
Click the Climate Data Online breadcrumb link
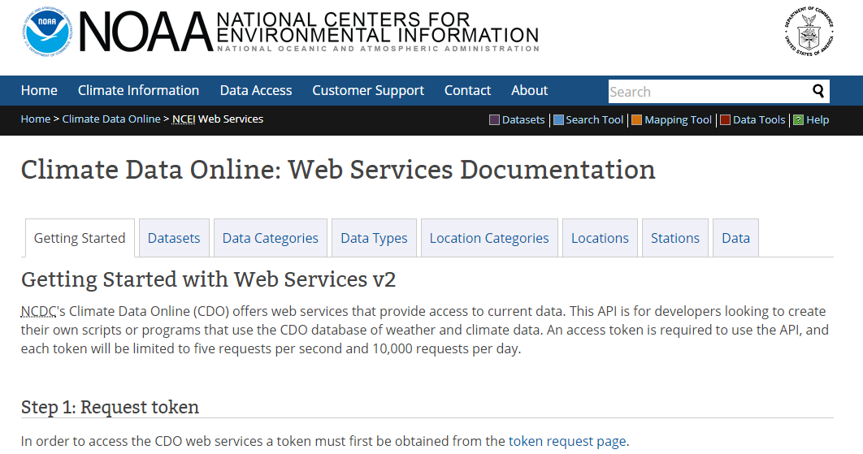point(111,119)
